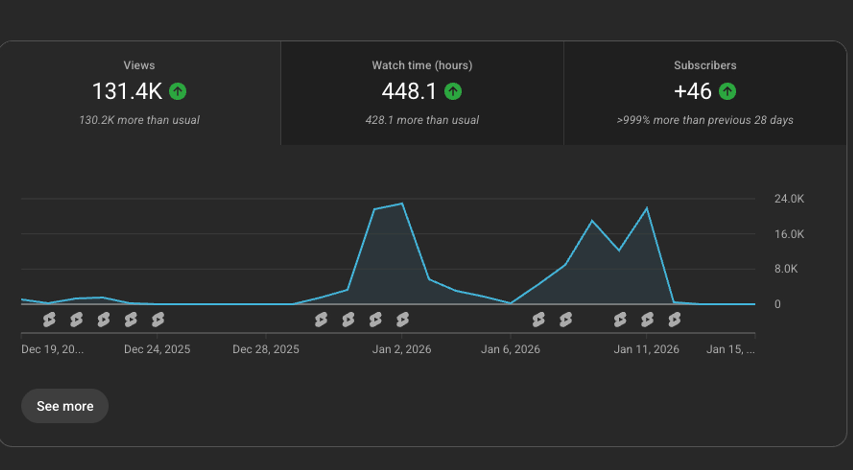Open Shorts marker for Dec 23, 2025
Image resolution: width=853 pixels, height=470 pixels.
131,319
